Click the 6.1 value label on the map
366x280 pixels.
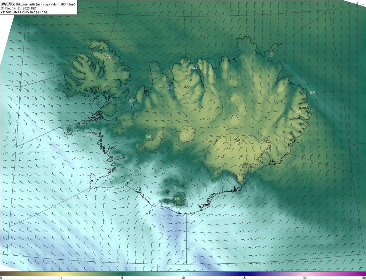tap(194, 68)
